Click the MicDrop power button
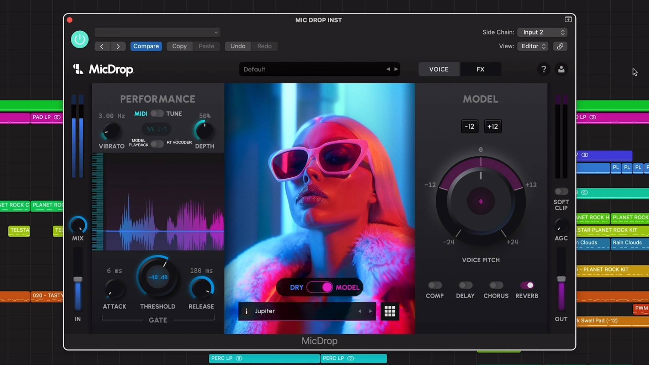Image resolution: width=649 pixels, height=365 pixels. 79,39
